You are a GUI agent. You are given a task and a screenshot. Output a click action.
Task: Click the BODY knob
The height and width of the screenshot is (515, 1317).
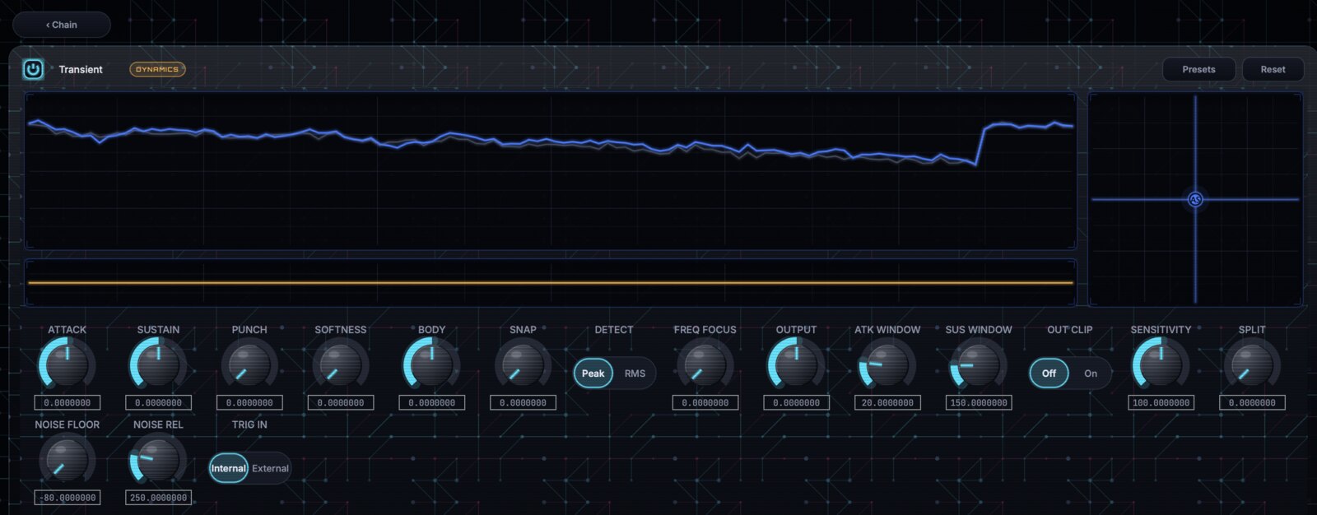click(x=431, y=364)
